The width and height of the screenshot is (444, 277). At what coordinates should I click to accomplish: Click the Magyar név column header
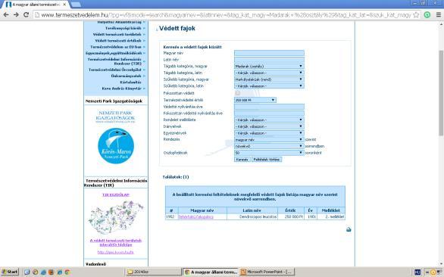[202, 210]
